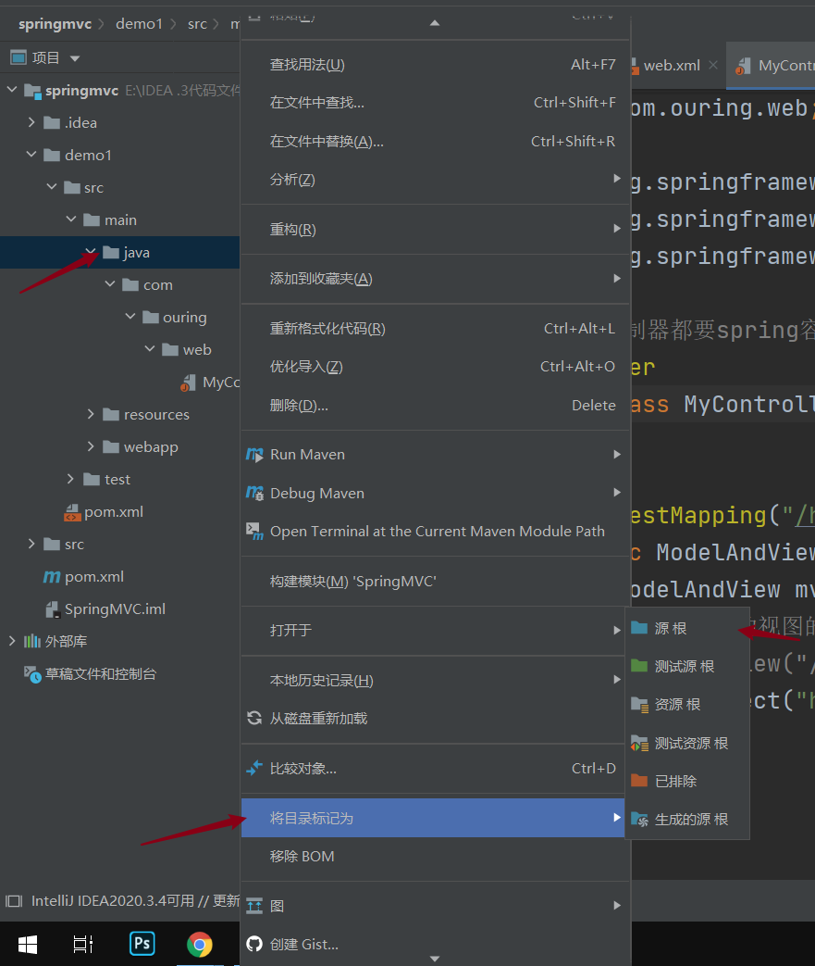This screenshot has width=815, height=966.
Task: Collapse the springmvc project root
Action: point(12,90)
